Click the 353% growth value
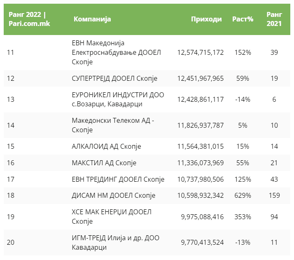294x260 pixels. [x=243, y=217]
